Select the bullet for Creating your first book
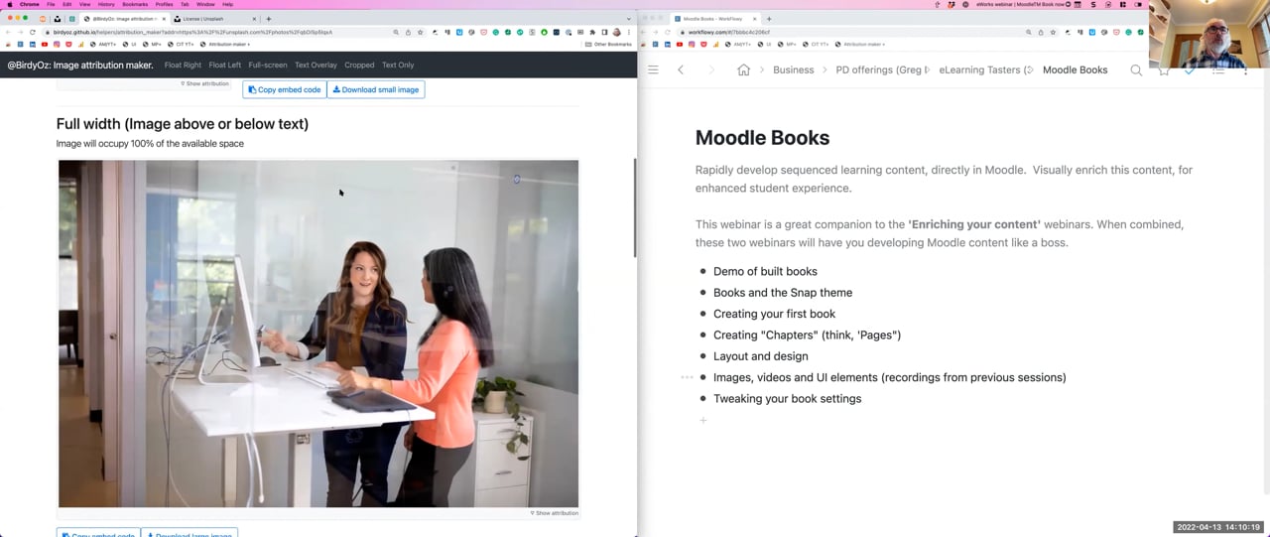 pyautogui.click(x=703, y=314)
